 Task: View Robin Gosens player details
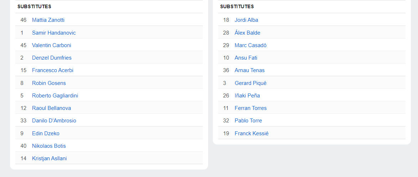pyautogui.click(x=49, y=83)
